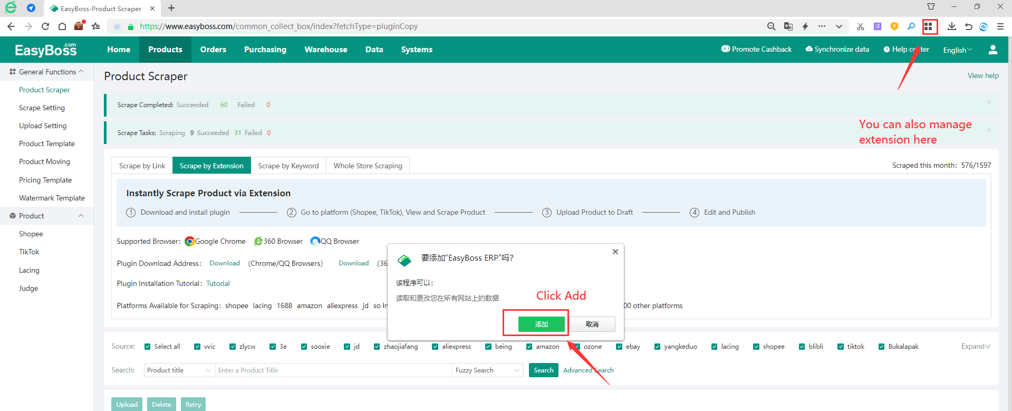Image resolution: width=1012 pixels, height=411 pixels.
Task: Open the extensions manager grid icon
Action: pos(929,26)
